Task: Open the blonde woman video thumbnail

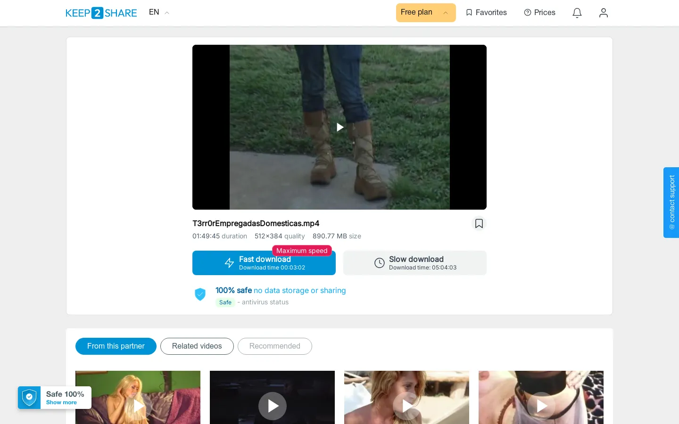Action: pyautogui.click(x=138, y=398)
